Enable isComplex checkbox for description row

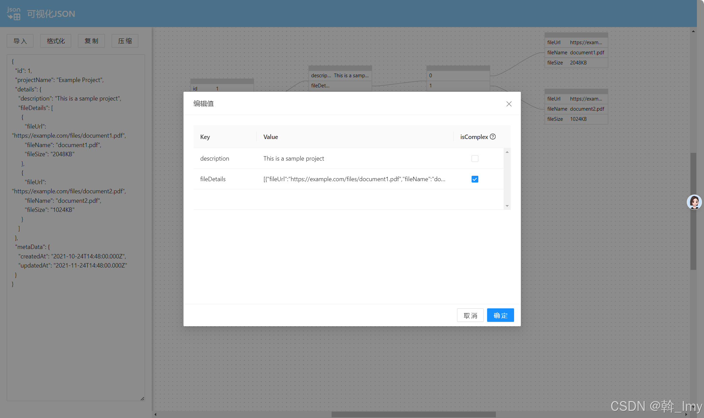pyautogui.click(x=475, y=159)
